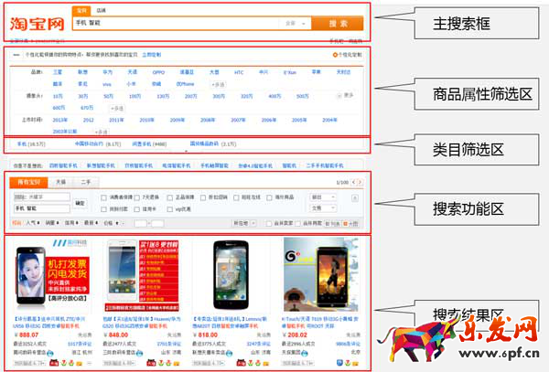Click the minimum price input box

(140, 223)
